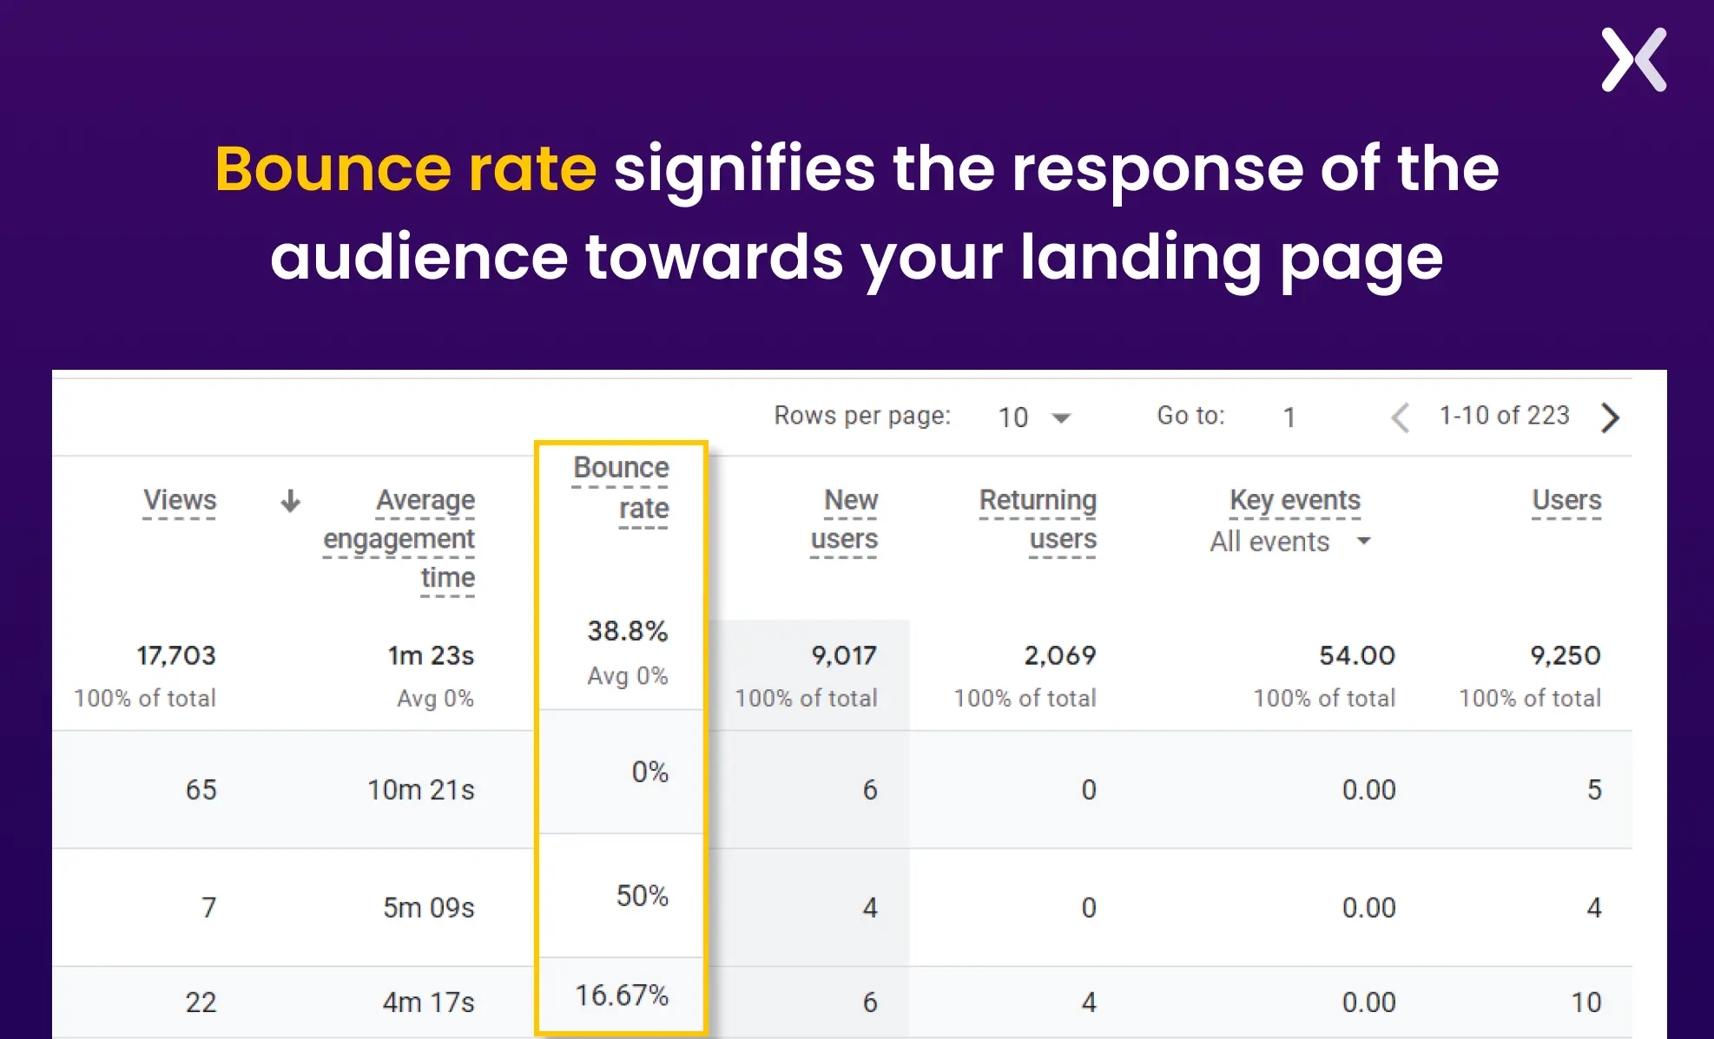
Task: Click the 0% bounce rate cell
Action: click(x=650, y=772)
